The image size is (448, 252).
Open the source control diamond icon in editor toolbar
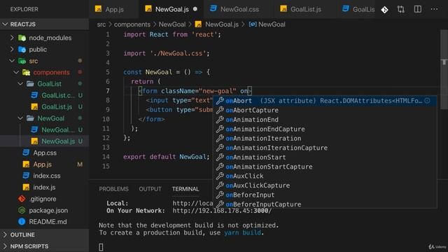click(384, 9)
